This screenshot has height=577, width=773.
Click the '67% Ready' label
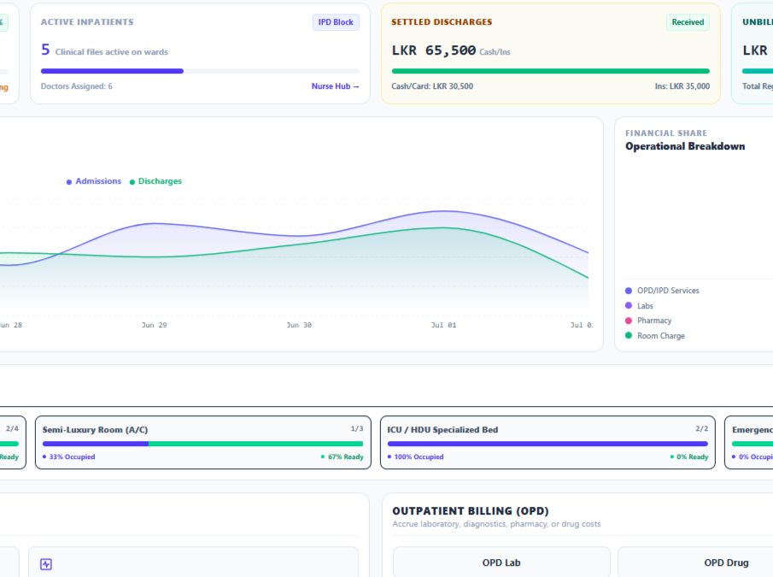click(x=343, y=456)
